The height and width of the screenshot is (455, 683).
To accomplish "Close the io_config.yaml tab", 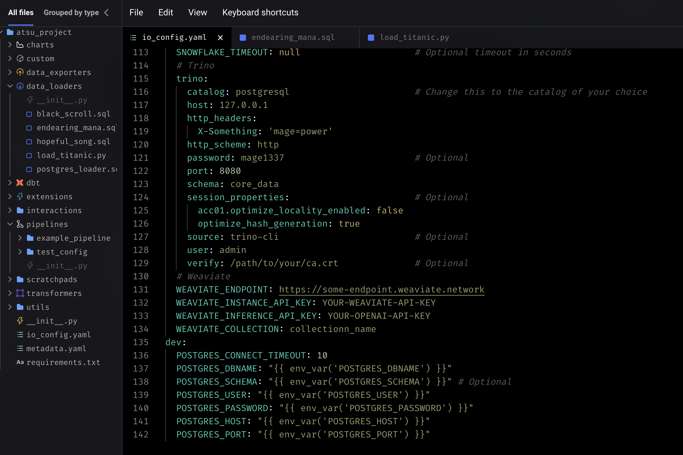I will coord(221,38).
